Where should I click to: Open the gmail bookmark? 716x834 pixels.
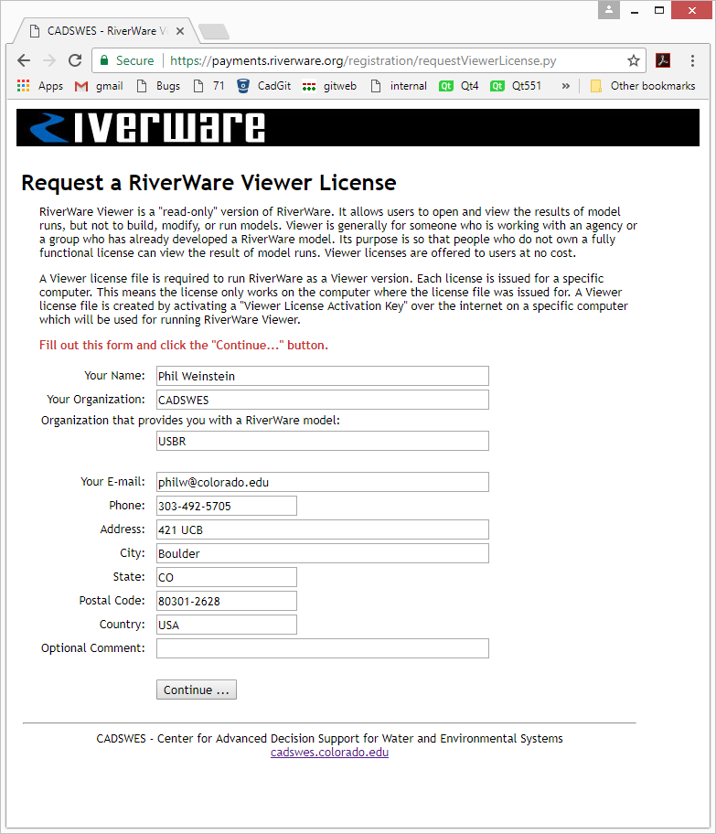99,86
